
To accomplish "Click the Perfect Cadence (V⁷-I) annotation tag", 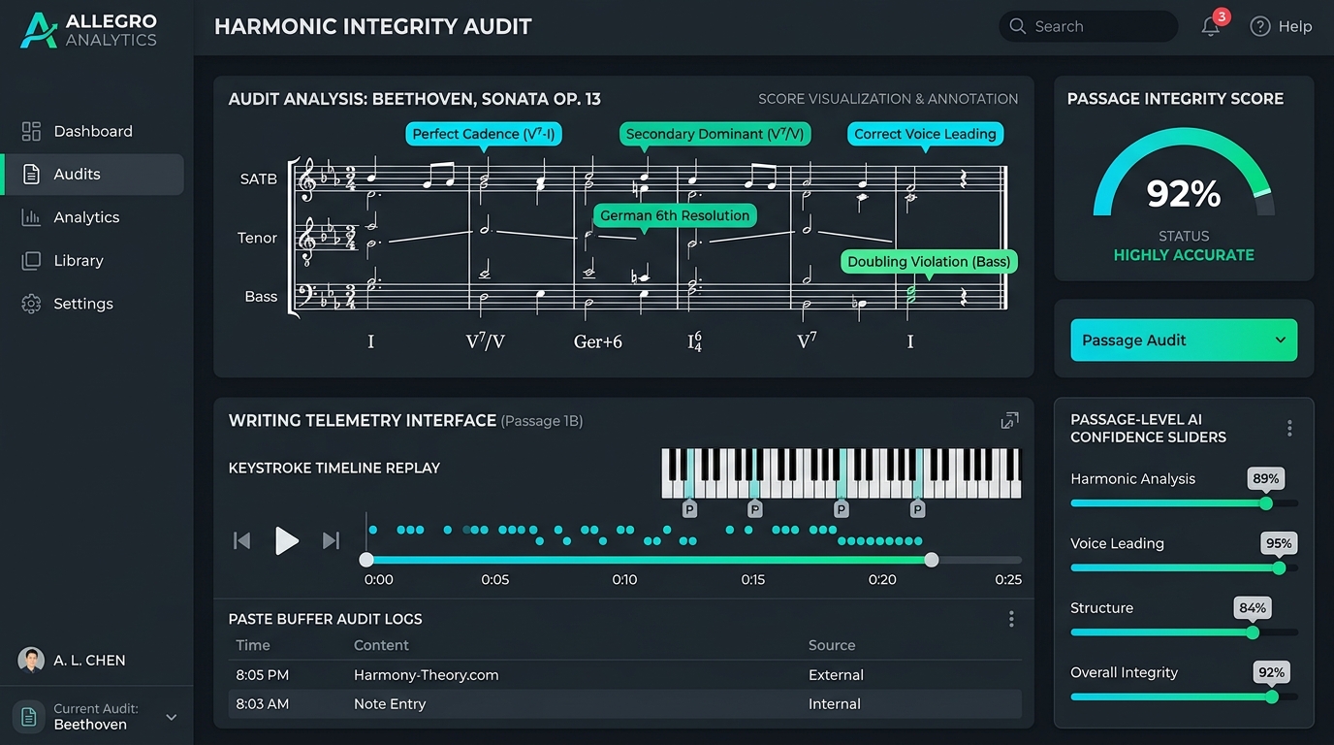I will tap(485, 134).
